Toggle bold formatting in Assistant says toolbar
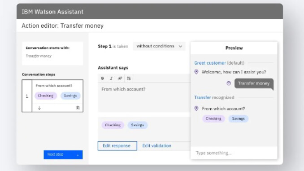 [x=102, y=78]
